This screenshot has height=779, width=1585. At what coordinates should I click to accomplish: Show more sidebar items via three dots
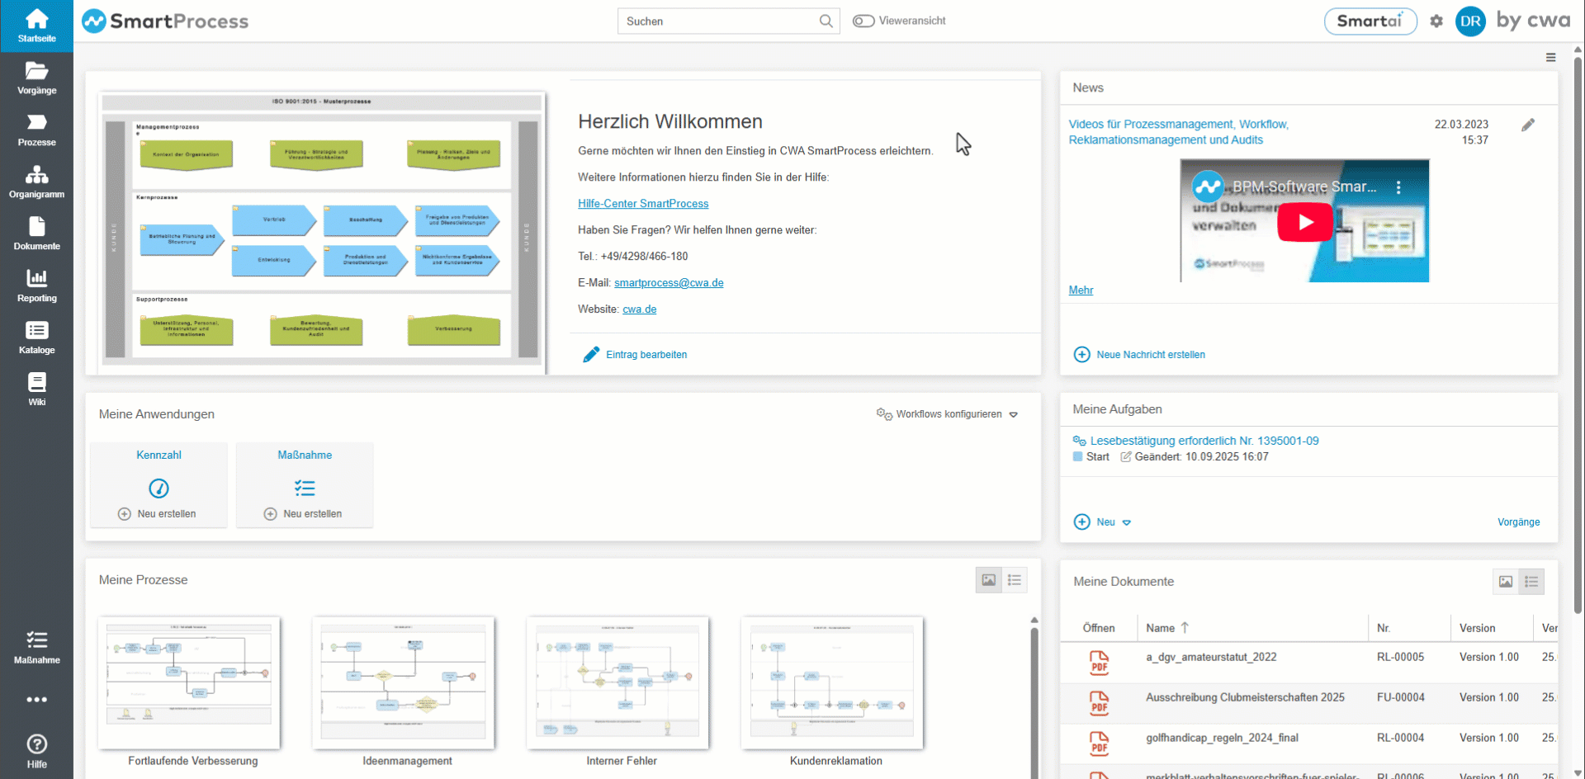point(36,700)
